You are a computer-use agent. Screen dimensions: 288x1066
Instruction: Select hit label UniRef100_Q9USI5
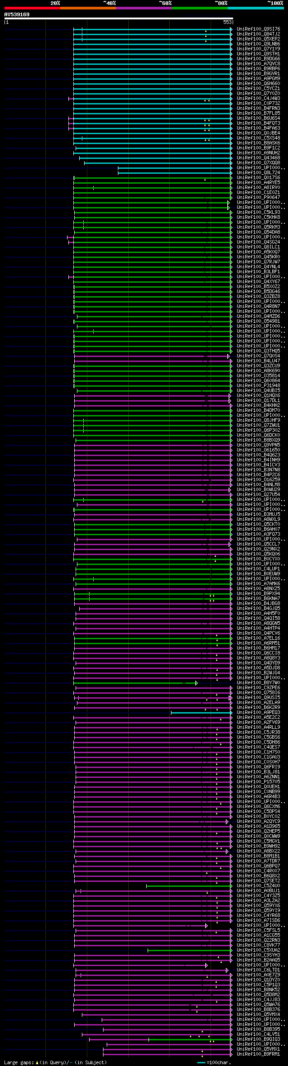pos(258,697)
